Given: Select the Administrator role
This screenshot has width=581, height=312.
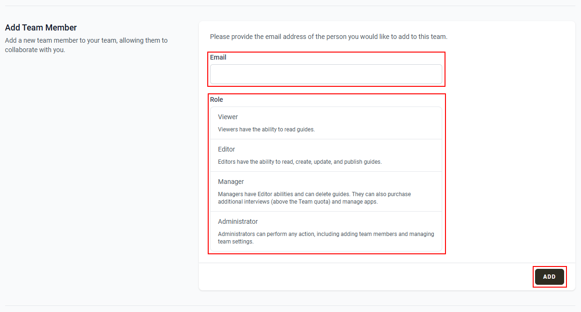Looking at the screenshot, I should point(326,231).
